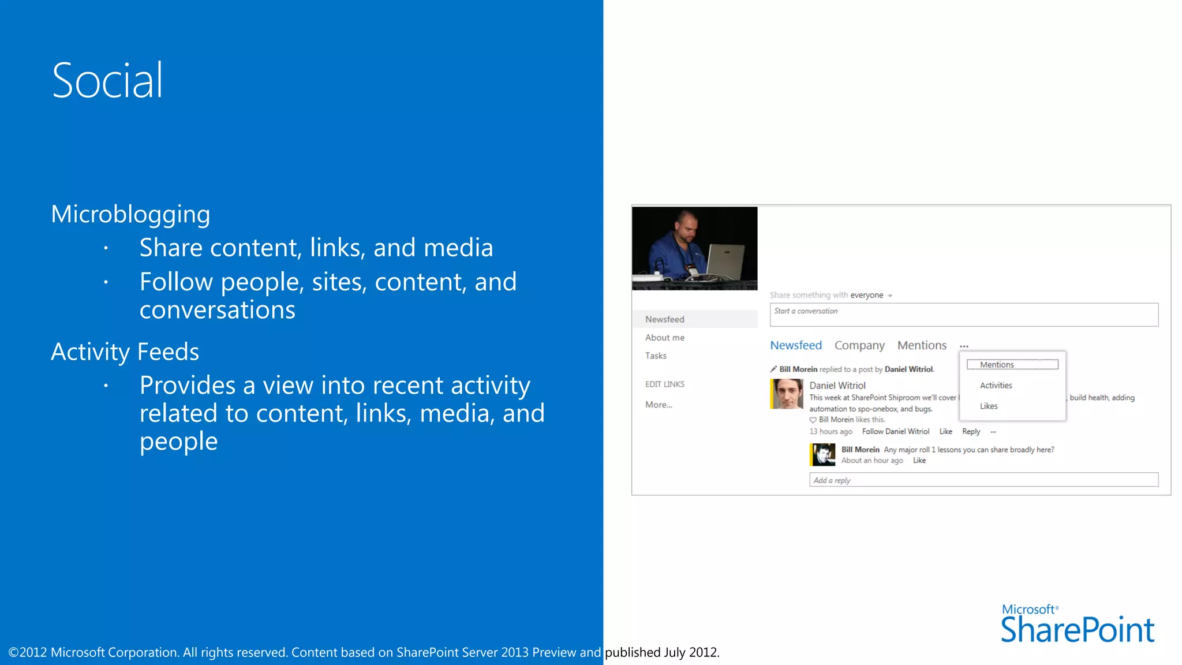Click the 'Social' slide title
Image resolution: width=1182 pixels, height=665 pixels.
click(107, 80)
